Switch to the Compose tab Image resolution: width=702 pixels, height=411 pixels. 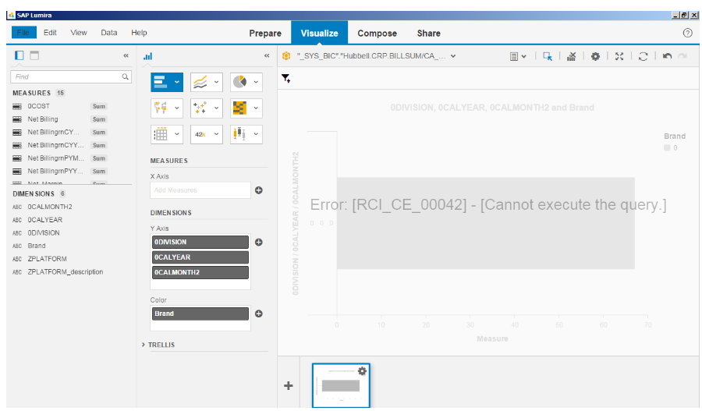(x=377, y=33)
